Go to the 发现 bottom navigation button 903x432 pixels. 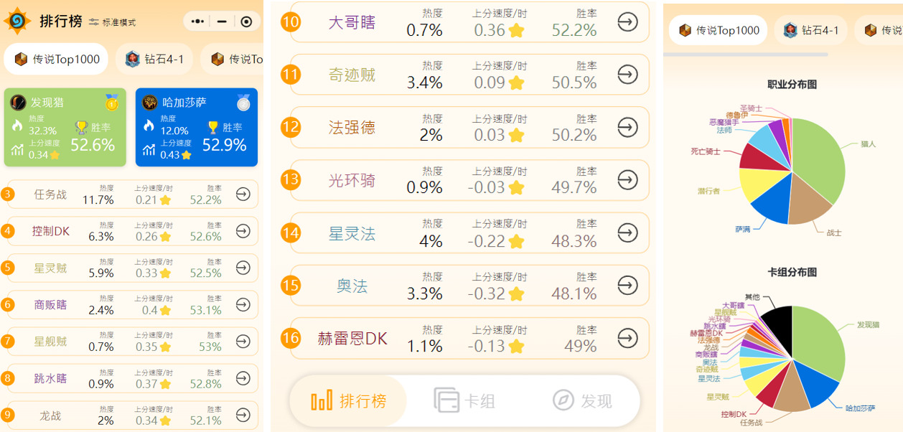coord(582,400)
